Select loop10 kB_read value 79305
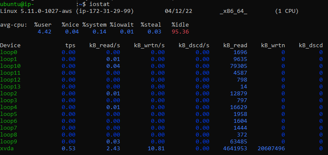 tap(239, 66)
